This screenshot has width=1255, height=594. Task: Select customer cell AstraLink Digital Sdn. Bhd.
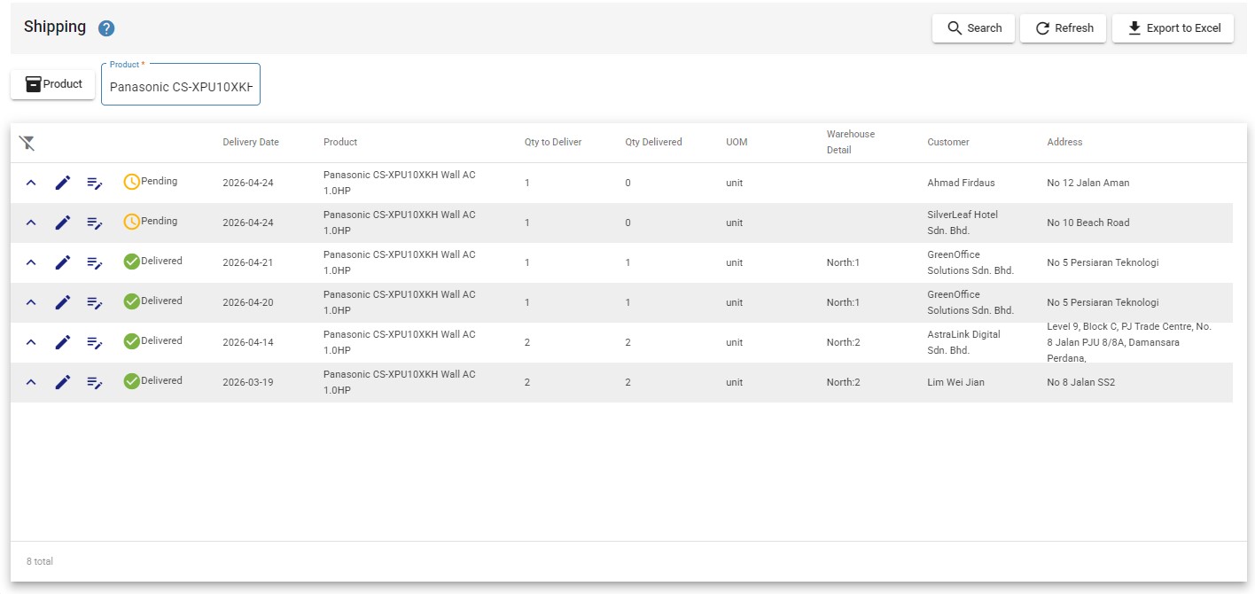coord(964,342)
